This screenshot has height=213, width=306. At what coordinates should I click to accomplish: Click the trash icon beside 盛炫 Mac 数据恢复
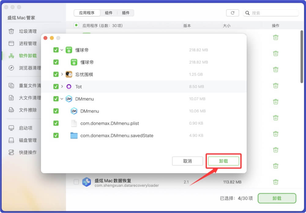click(x=276, y=182)
